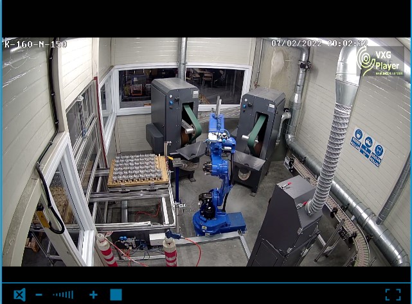Raise volume with the plus icon
The image size is (412, 304).
coord(93,294)
